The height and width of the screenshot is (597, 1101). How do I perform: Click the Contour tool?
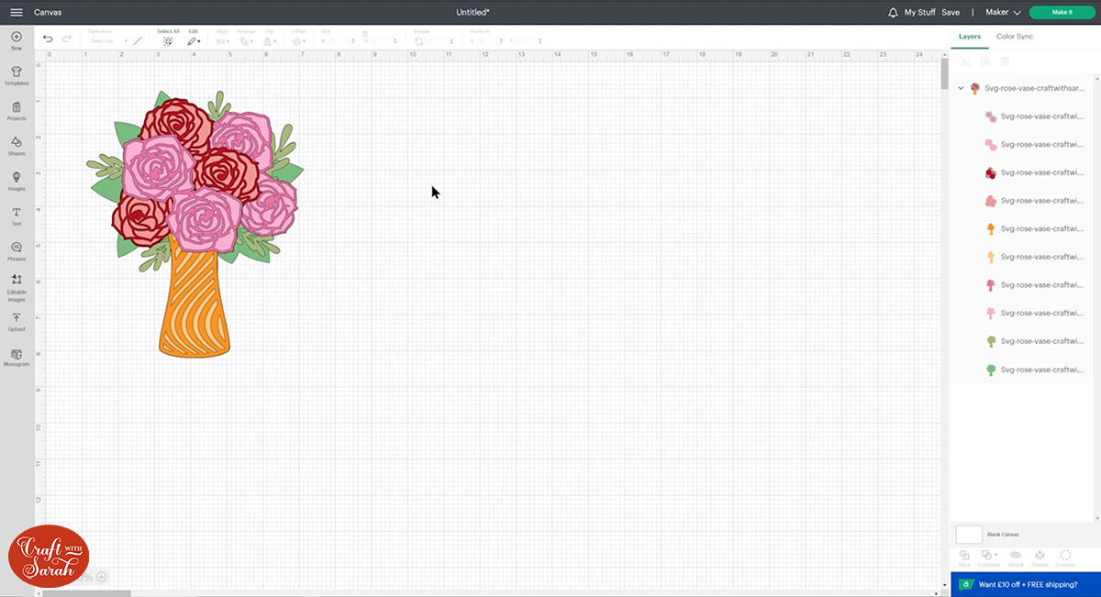[1065, 558]
